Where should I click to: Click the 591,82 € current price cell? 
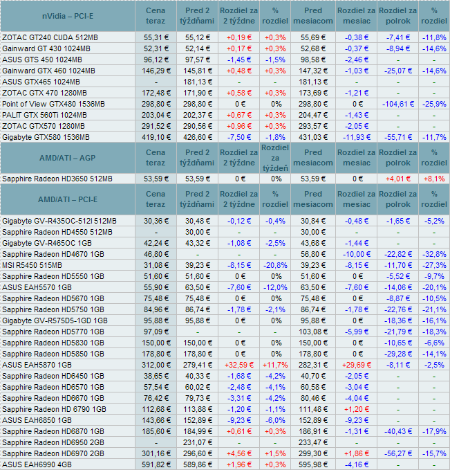(156, 465)
